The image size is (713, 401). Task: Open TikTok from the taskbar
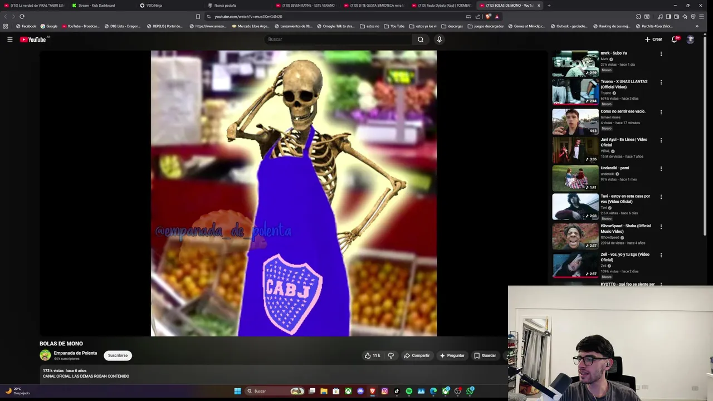point(397,391)
